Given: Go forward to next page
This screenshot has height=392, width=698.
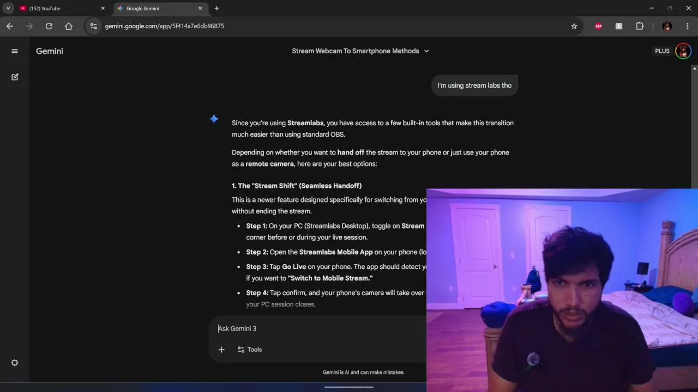Looking at the screenshot, I should [x=29, y=26].
